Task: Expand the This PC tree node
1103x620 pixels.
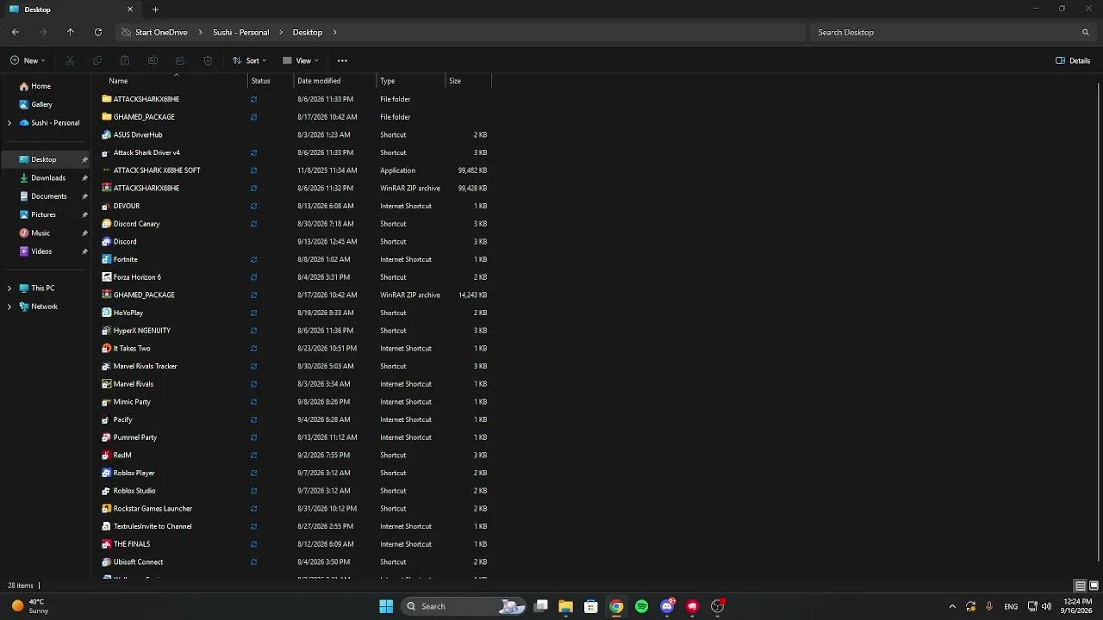Action: point(9,288)
